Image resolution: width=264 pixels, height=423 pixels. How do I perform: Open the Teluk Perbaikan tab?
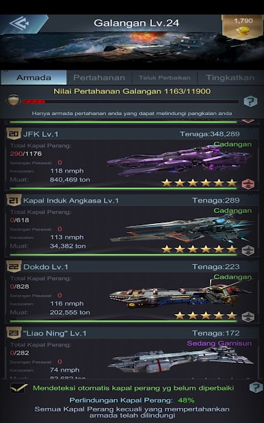pos(165,78)
